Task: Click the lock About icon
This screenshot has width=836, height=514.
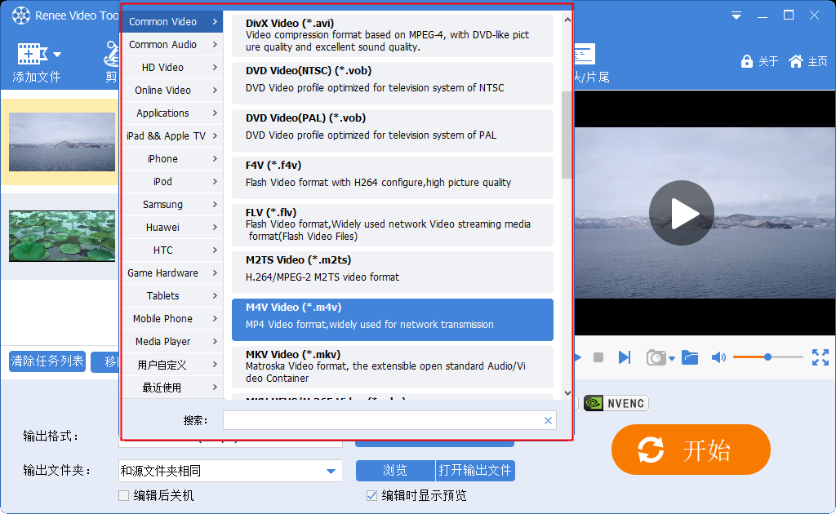Action: (x=746, y=61)
